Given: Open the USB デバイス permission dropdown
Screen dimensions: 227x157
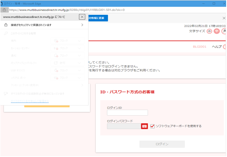Looking at the screenshot, I should pyautogui.click(x=68, y=70).
